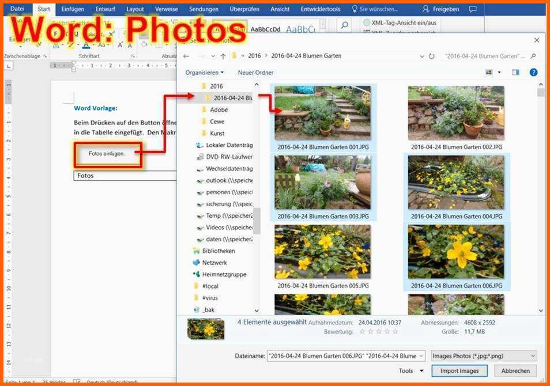Open personen network drive in tree
The image size is (550, 386).
[x=224, y=192]
